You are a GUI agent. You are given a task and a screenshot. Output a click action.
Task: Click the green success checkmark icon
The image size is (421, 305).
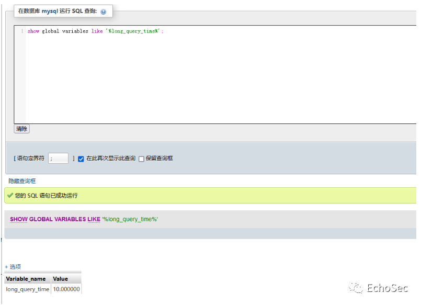point(10,195)
